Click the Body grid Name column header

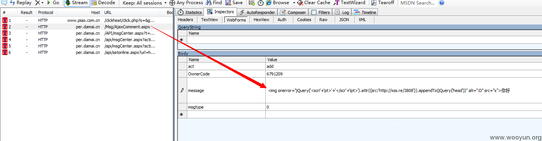[226, 60]
